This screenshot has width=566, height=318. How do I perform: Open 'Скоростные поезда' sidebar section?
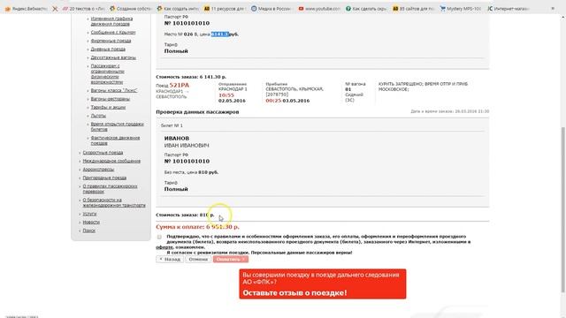pos(103,153)
